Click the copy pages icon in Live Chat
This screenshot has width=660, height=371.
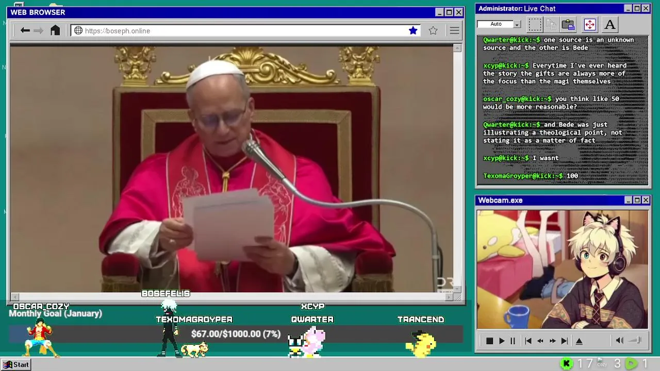(551, 24)
